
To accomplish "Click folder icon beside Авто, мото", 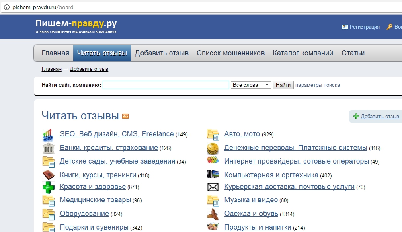I will click(x=213, y=135).
